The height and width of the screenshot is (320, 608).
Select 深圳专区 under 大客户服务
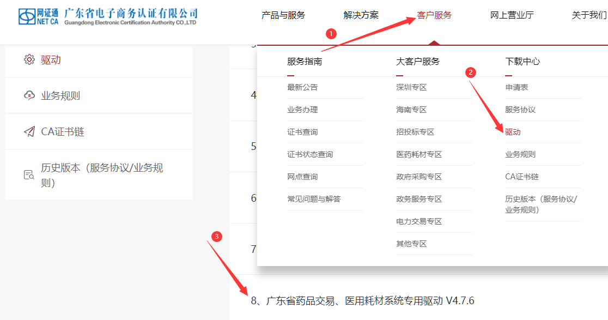pos(411,87)
